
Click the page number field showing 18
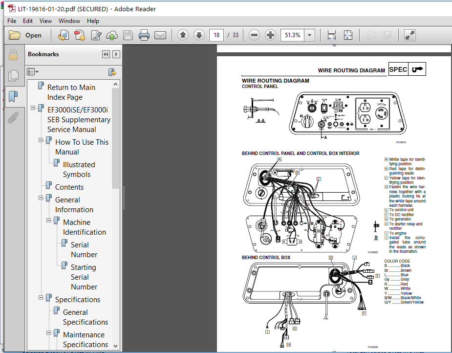coord(216,35)
